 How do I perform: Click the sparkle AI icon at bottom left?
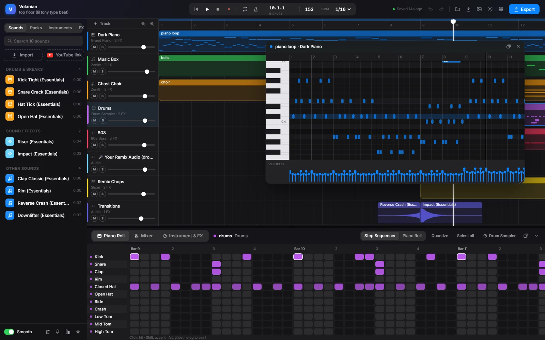[78, 332]
